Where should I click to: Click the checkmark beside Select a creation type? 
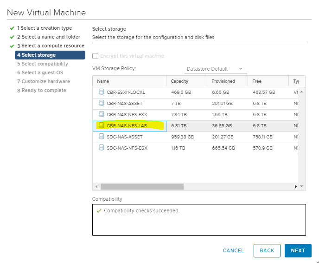click(12, 28)
